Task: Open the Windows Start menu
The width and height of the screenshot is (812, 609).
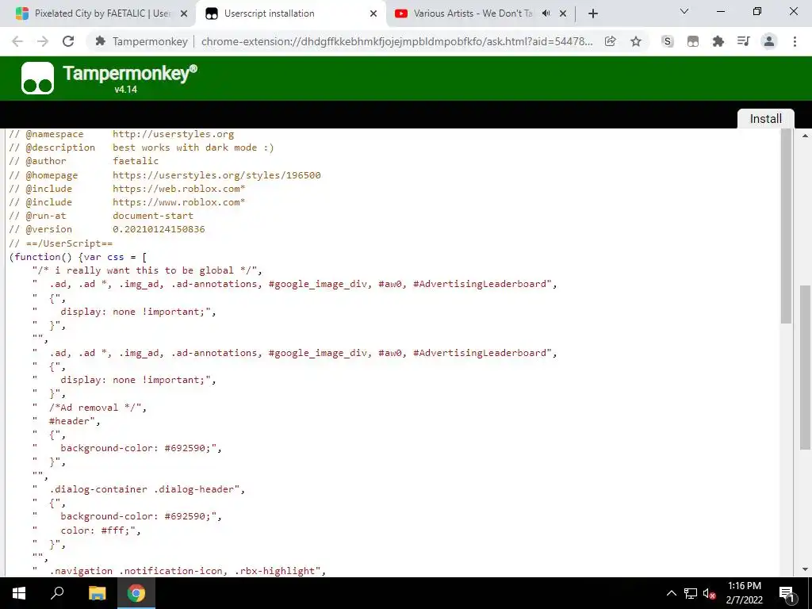Action: (19, 593)
